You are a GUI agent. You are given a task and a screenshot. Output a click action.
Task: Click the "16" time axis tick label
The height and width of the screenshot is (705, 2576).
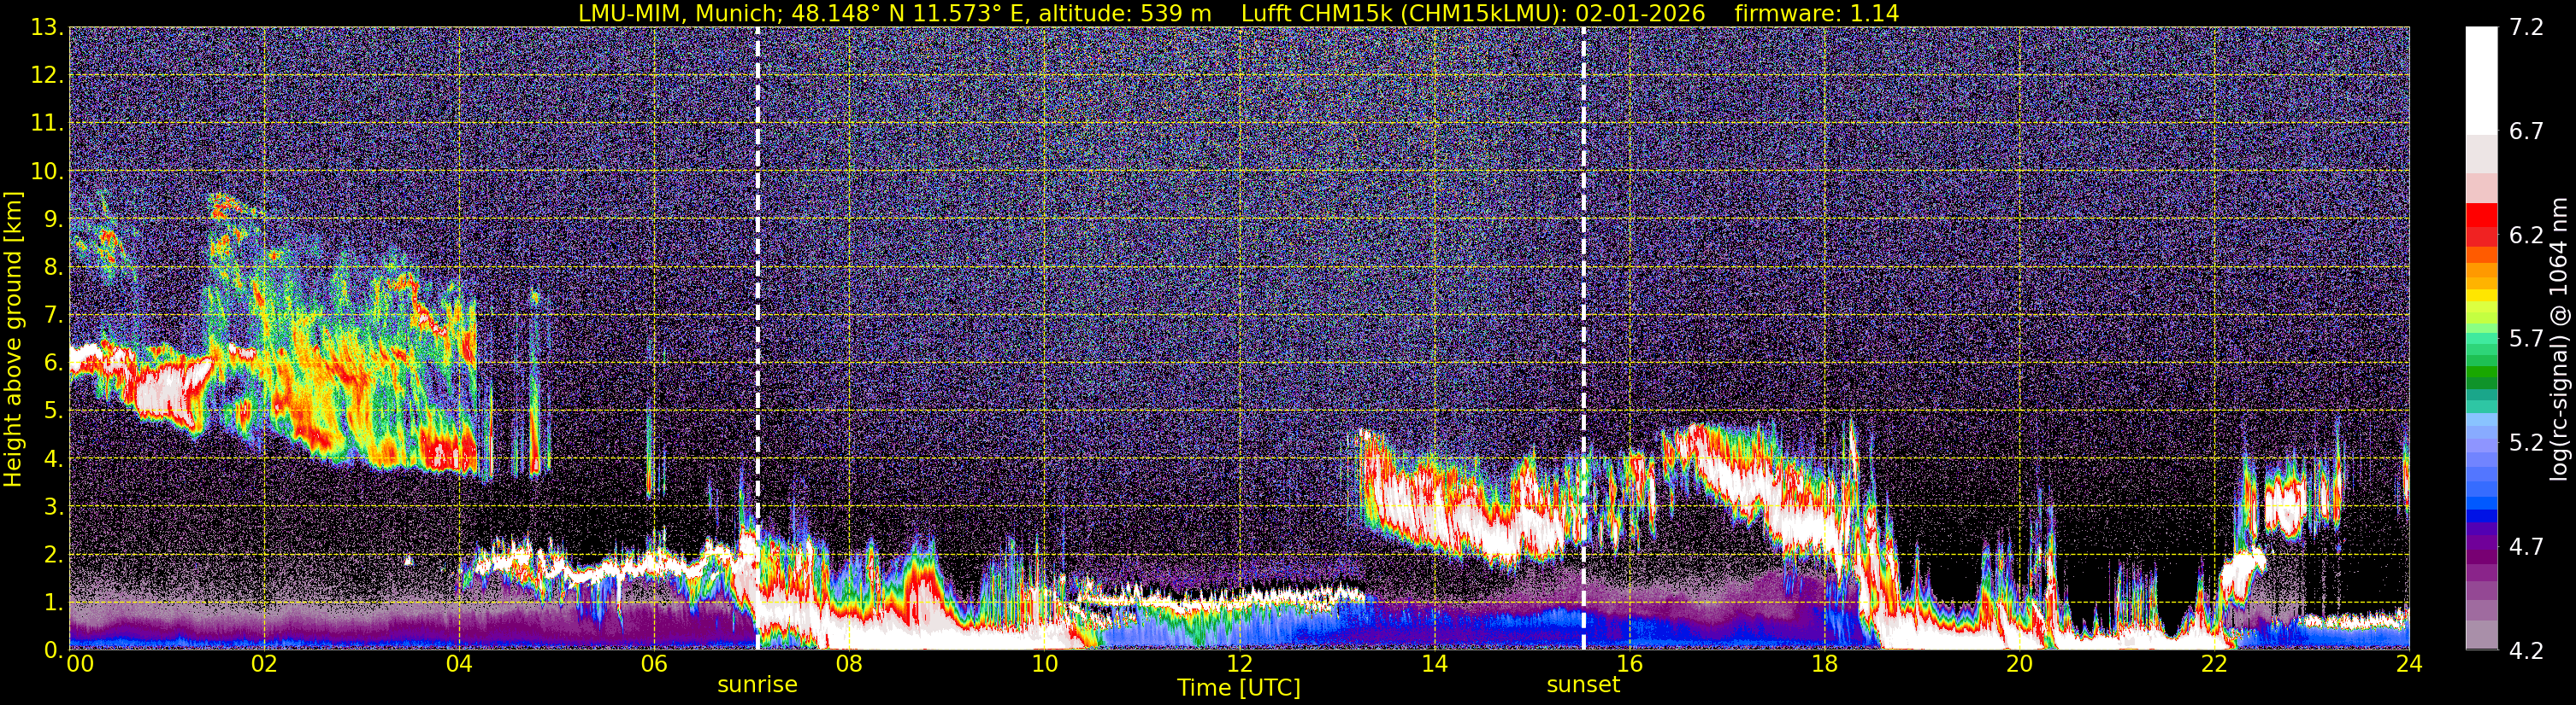click(x=1629, y=665)
